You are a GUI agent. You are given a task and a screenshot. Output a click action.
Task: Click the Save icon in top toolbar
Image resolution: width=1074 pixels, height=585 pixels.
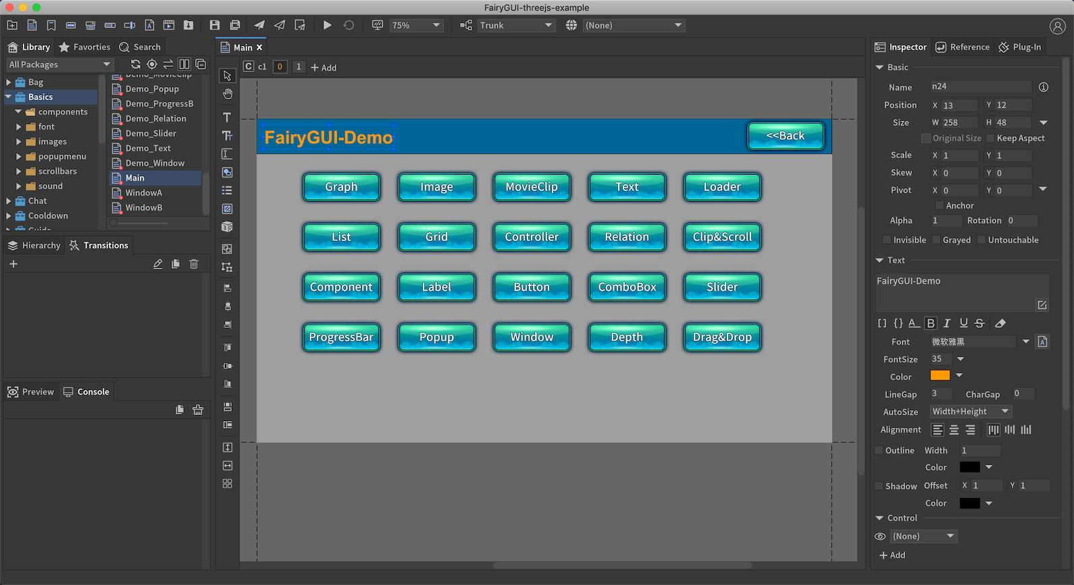tap(215, 25)
